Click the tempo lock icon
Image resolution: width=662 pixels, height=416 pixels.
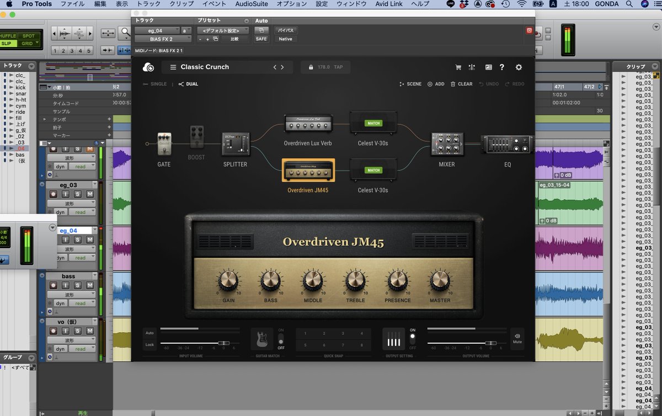(x=311, y=67)
